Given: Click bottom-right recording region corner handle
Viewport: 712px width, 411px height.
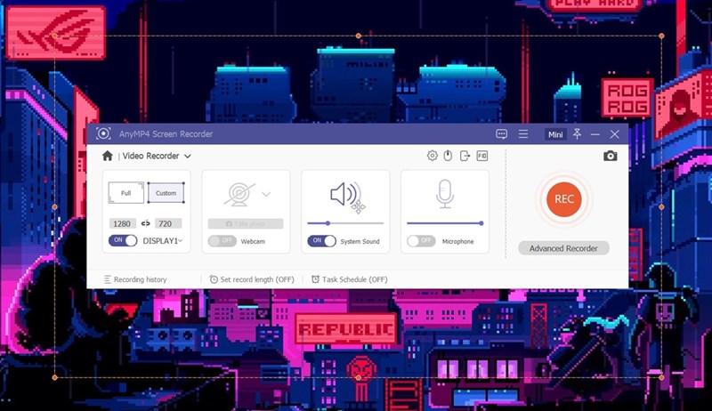Looking at the screenshot, I should point(661,377).
